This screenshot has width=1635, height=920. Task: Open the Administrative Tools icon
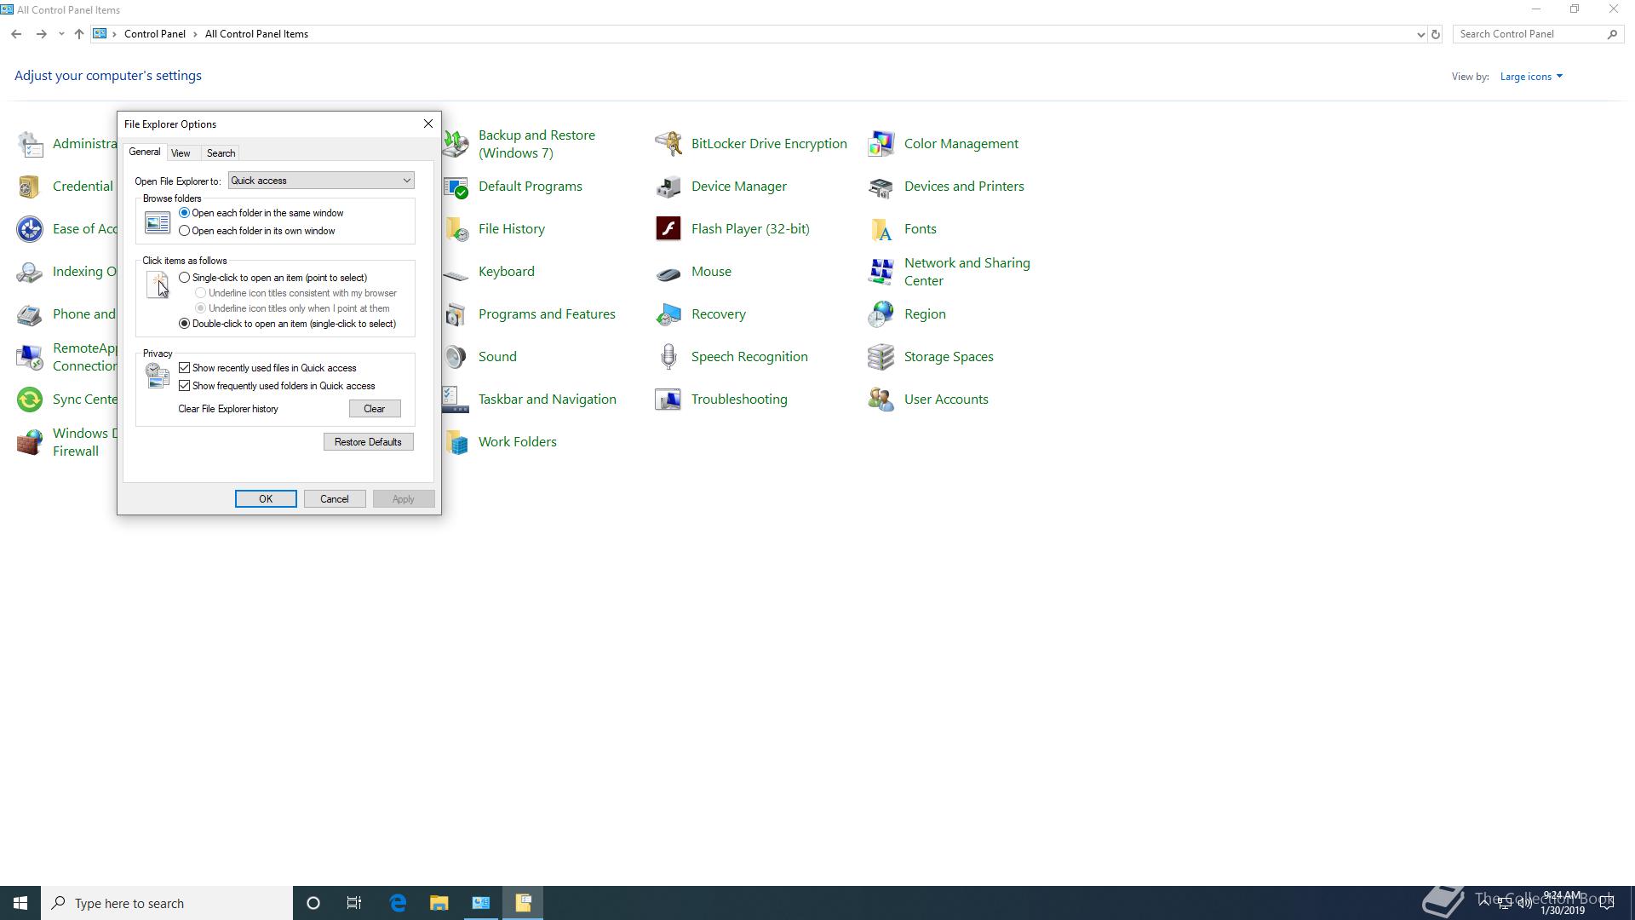[x=30, y=144]
